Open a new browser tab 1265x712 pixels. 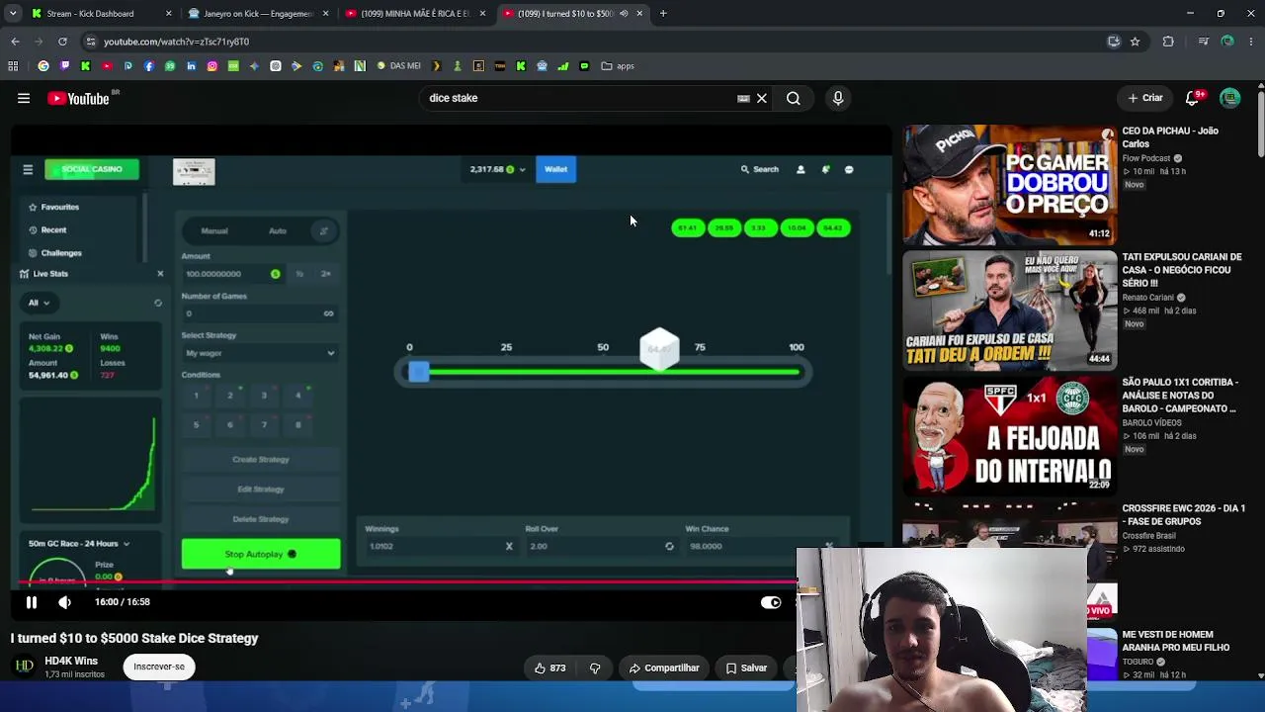pos(663,14)
